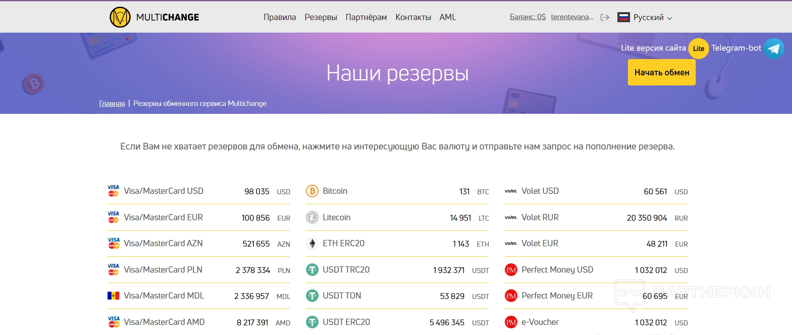Click the Multichange owl logo icon
792x335 pixels.
(x=120, y=17)
